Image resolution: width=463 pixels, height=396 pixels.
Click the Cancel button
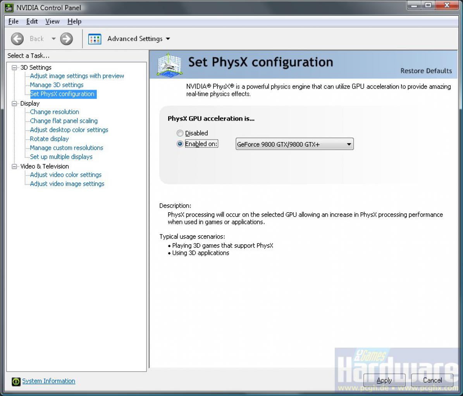[432, 381]
